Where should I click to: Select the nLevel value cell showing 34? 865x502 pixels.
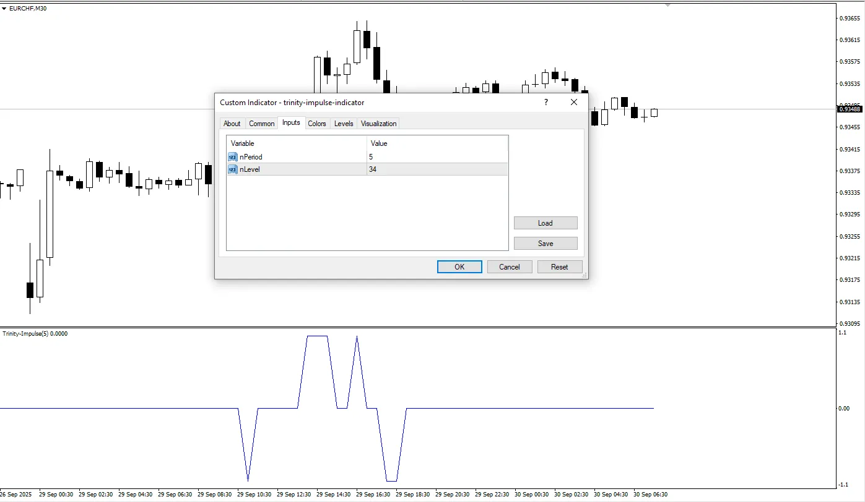[x=437, y=169]
